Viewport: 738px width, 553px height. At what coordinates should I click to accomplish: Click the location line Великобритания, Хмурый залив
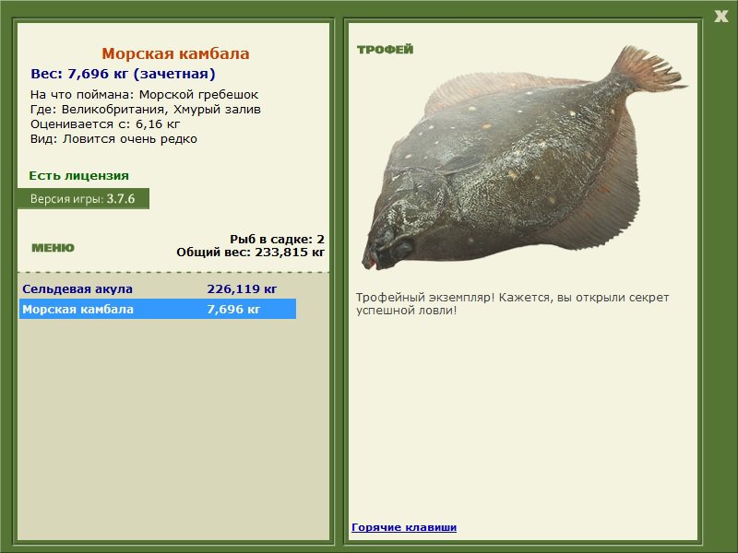tap(145, 110)
